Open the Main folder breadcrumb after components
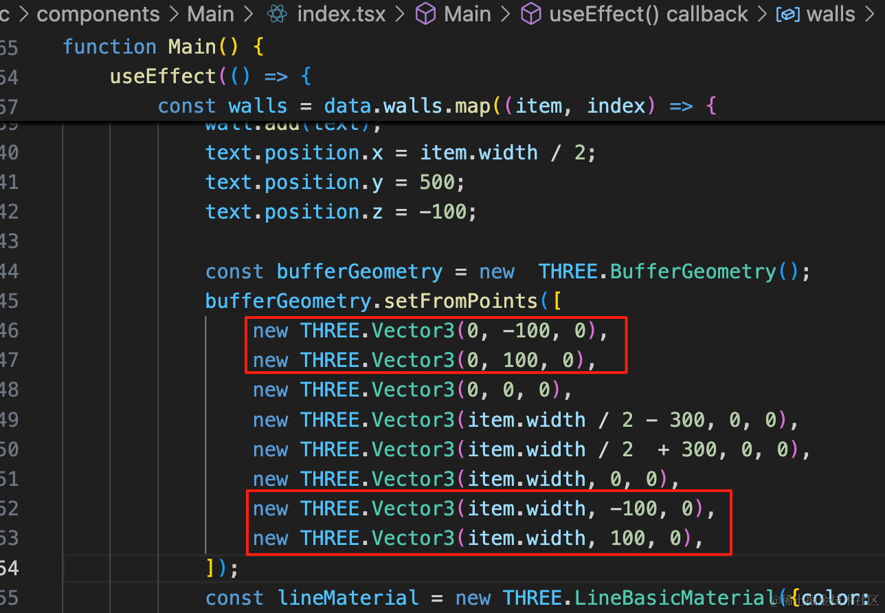Viewport: 885px width, 613px height. pyautogui.click(x=211, y=14)
